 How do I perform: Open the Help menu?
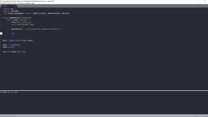[33, 3]
